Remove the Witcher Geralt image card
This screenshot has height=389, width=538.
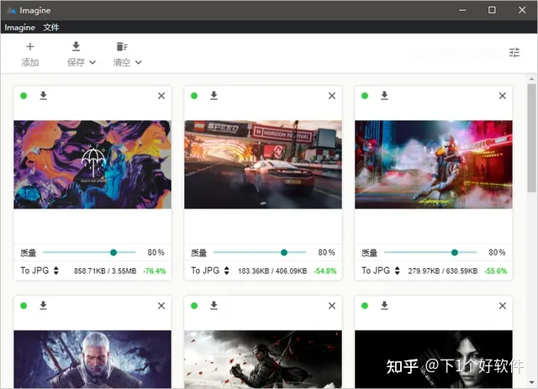click(x=161, y=306)
